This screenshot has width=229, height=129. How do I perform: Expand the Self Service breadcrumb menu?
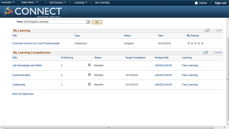coord(58,3)
